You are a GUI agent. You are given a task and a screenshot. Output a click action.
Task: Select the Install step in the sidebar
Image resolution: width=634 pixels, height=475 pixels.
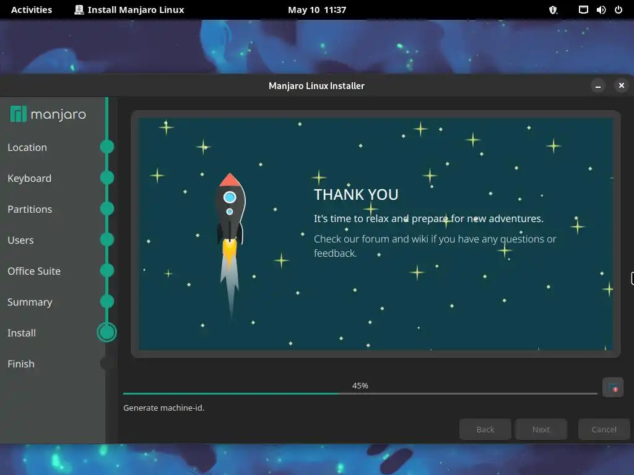coord(22,333)
